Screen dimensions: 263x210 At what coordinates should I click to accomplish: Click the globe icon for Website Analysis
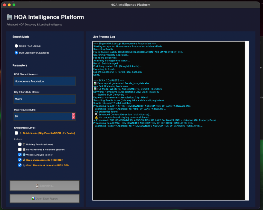[x=24, y=155]
